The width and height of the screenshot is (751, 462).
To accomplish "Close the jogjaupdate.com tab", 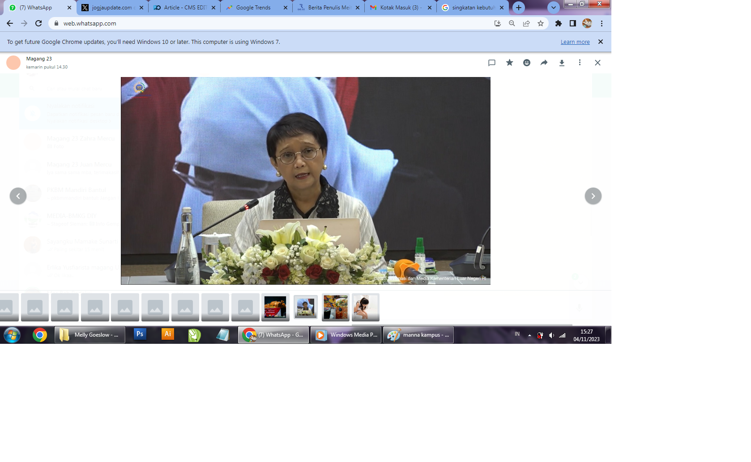I will (141, 8).
